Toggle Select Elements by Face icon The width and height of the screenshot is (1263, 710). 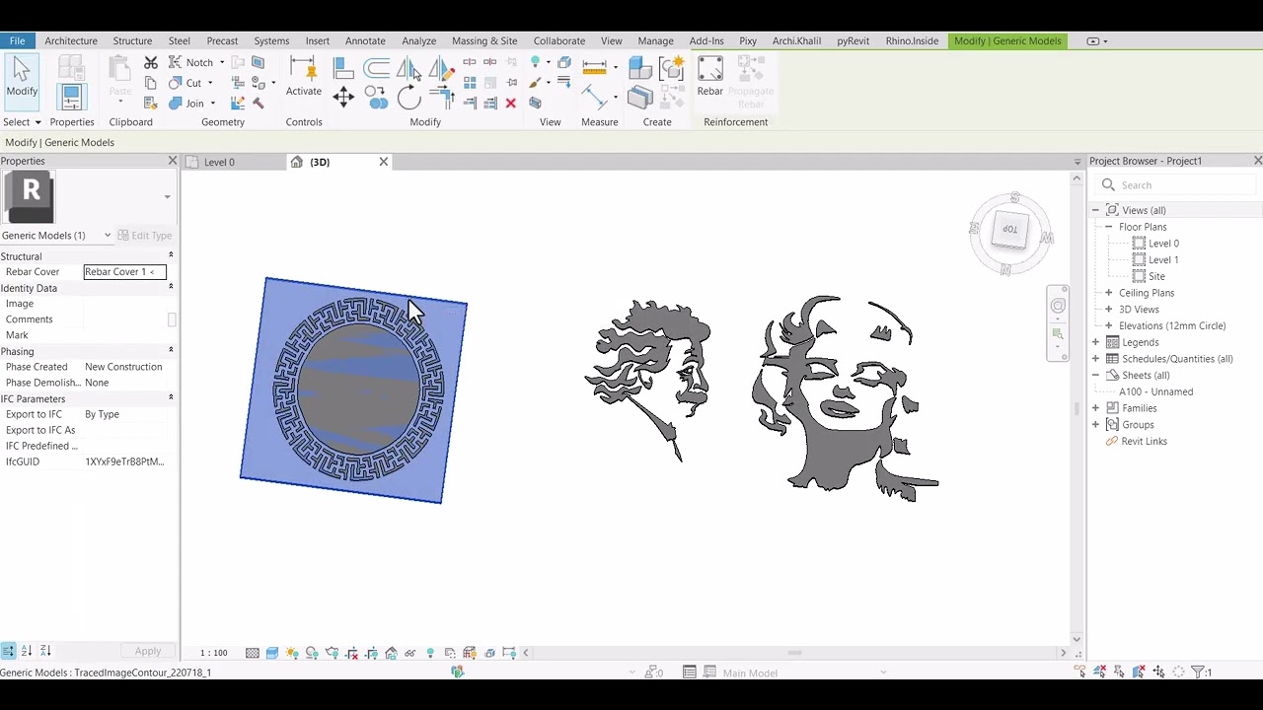pos(1138,672)
